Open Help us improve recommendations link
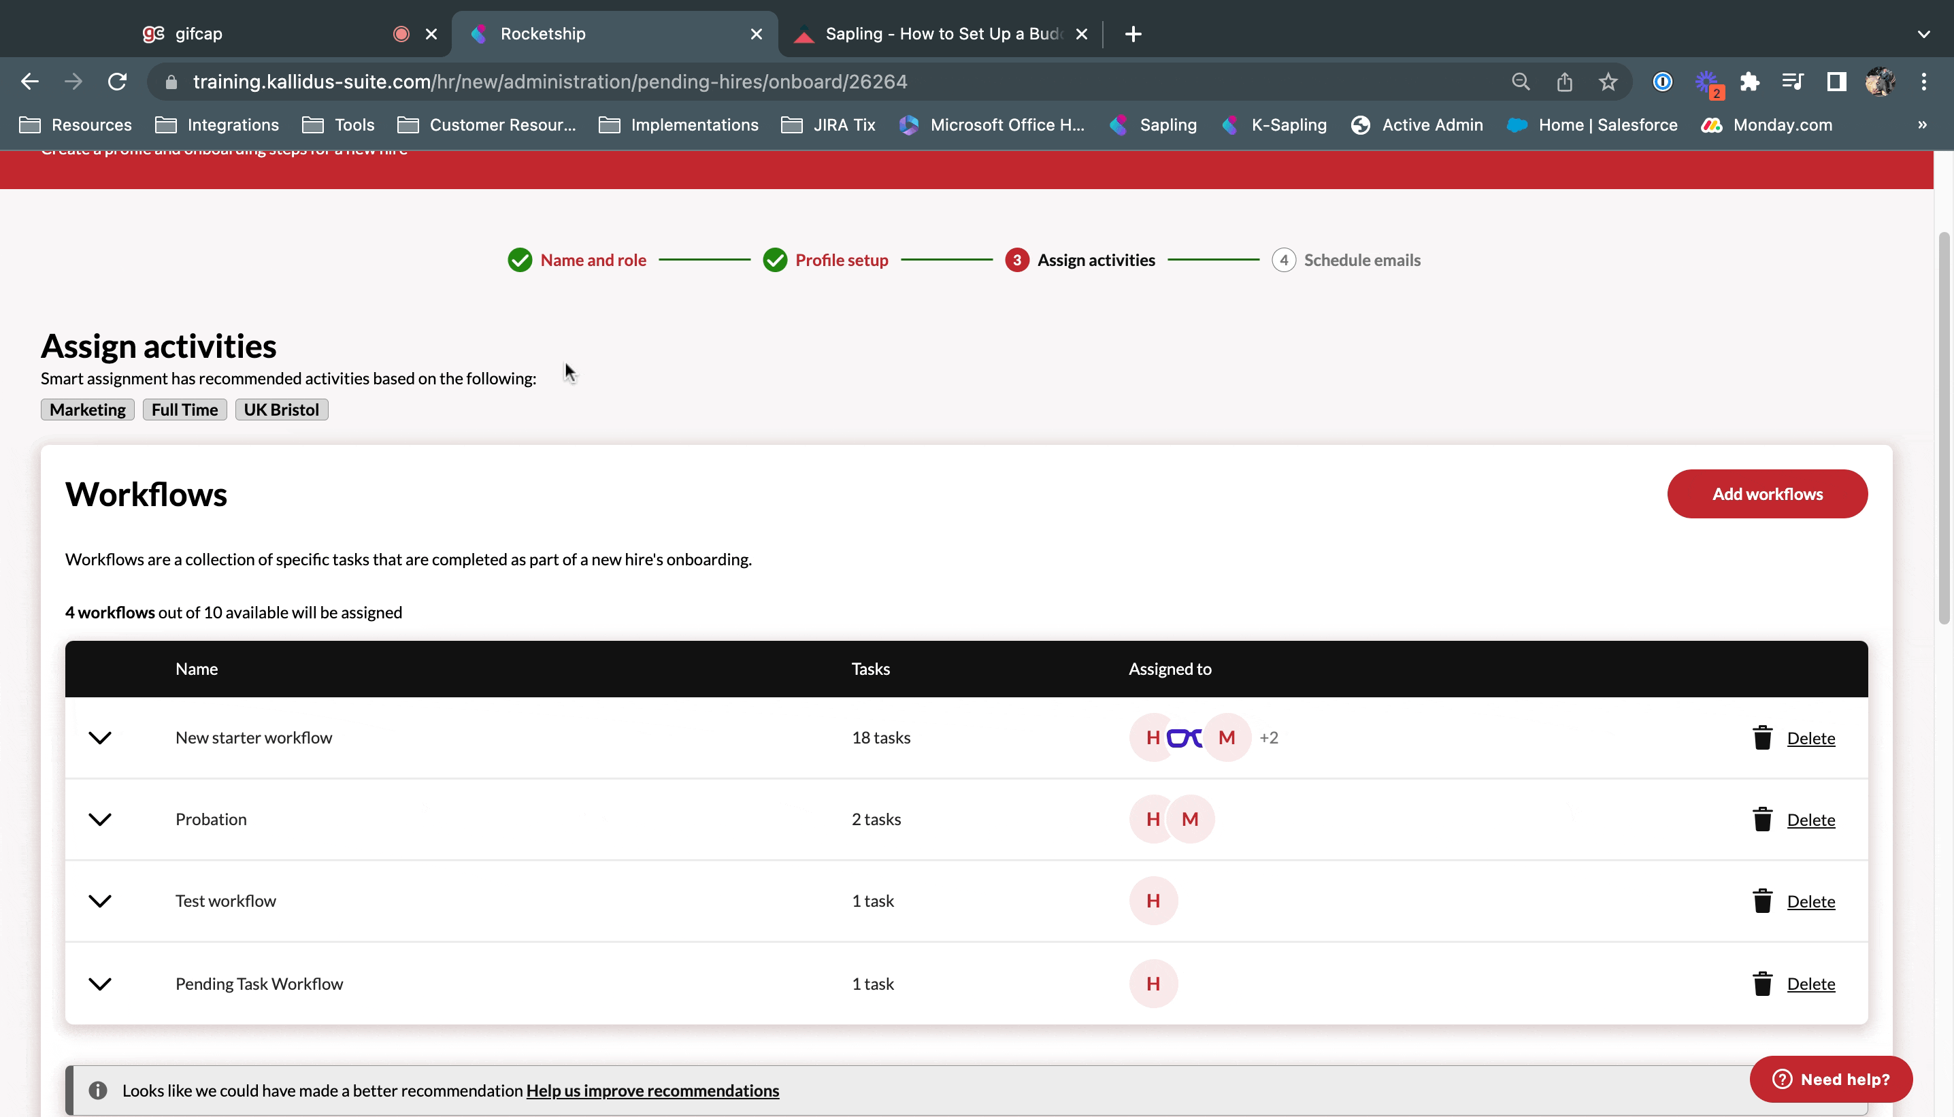 (652, 1090)
